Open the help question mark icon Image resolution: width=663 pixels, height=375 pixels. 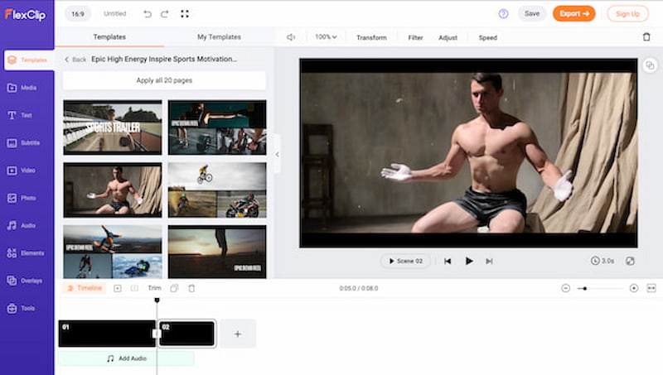click(503, 14)
